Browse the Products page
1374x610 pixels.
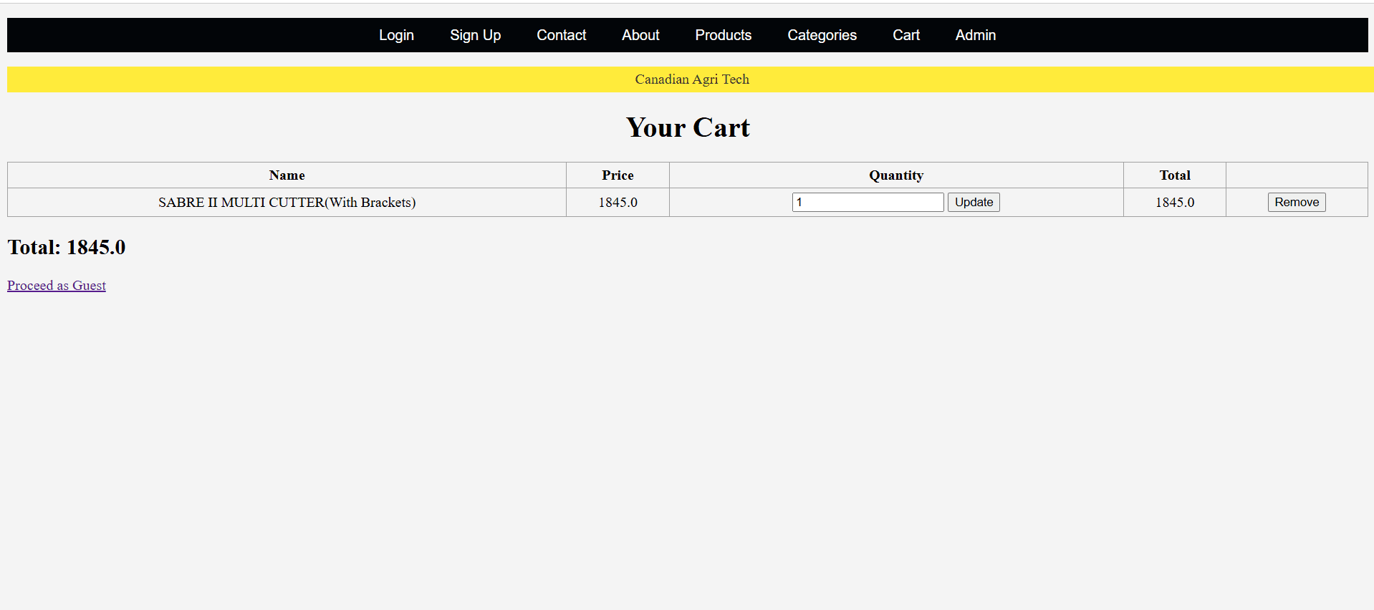[x=723, y=35]
